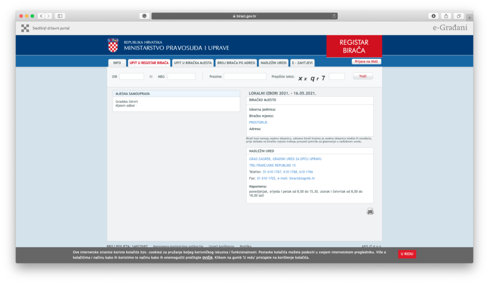Open Safari's Downloads button
489x284 pixels.
click(x=434, y=16)
